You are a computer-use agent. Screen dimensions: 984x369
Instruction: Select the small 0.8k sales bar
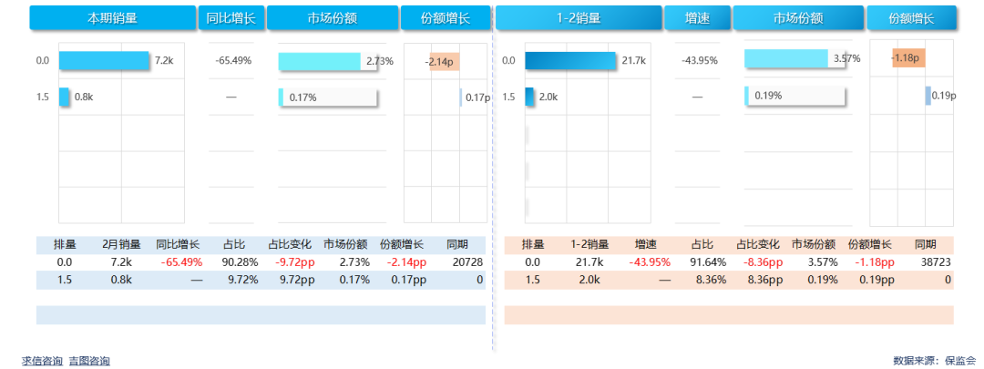(65, 97)
